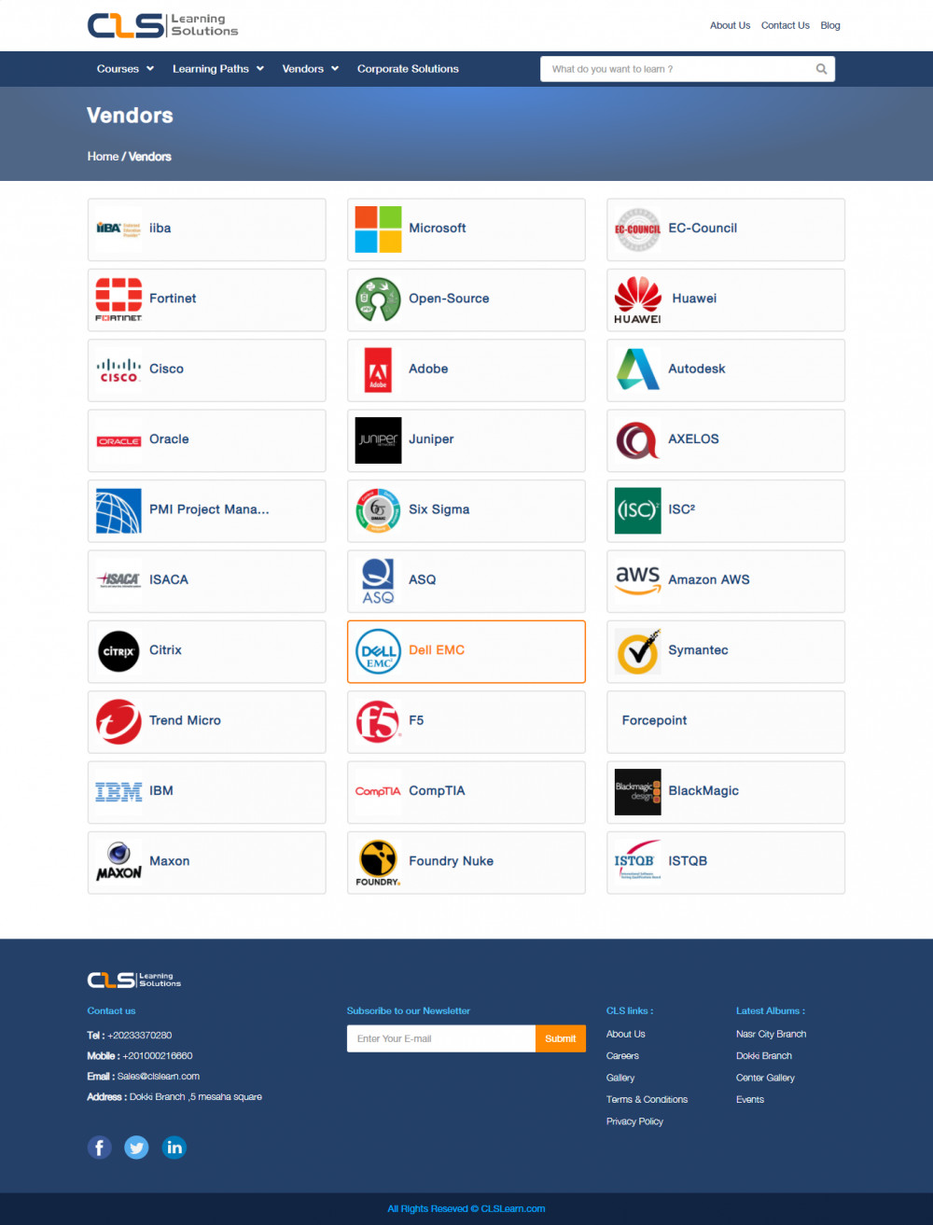The width and height of the screenshot is (933, 1225).
Task: Select the EC-Council logo
Action: (x=637, y=229)
